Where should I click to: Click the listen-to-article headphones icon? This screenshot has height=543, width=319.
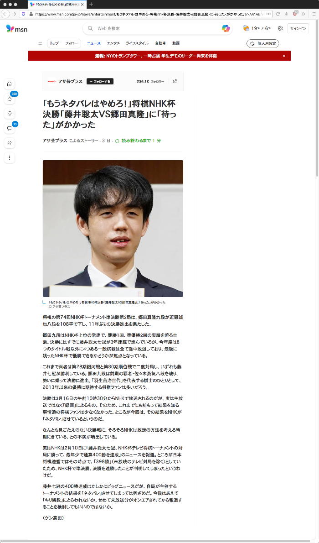(x=9, y=84)
